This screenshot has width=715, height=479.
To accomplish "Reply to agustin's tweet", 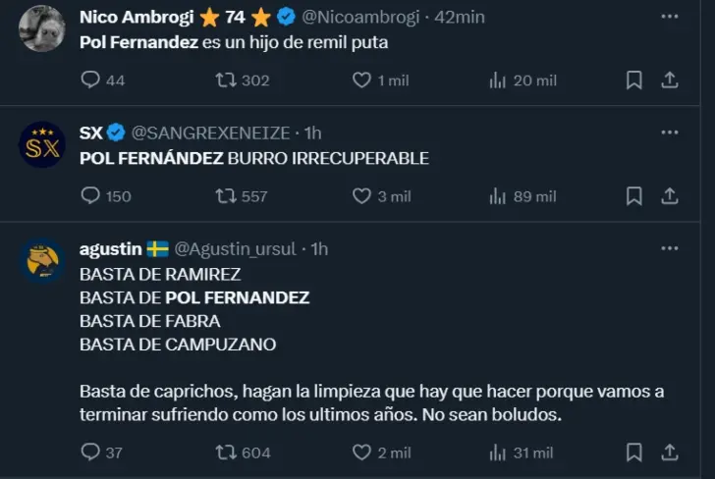I will [x=91, y=452].
